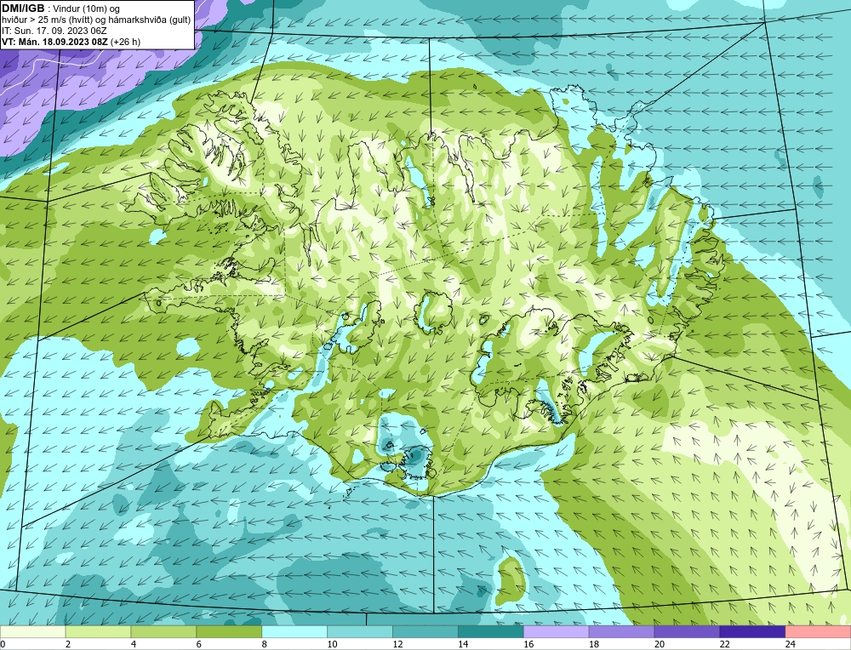Click the 6–8 m/s dark green swatch

pyautogui.click(x=229, y=632)
